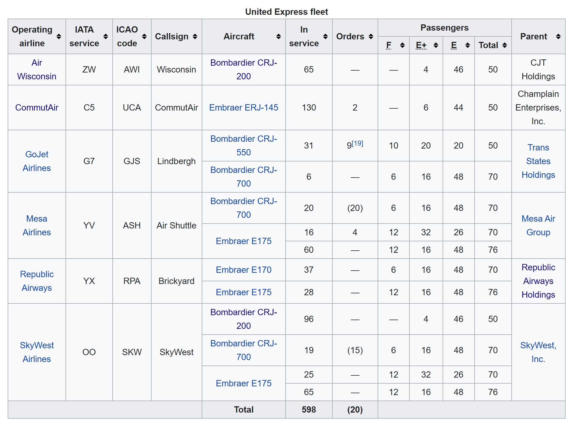Select Champlain Enterprises, Inc. parent cell
573x426 pixels.
538,108
